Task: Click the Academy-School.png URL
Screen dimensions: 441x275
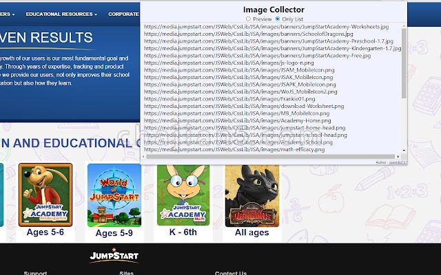Action: point(238,142)
